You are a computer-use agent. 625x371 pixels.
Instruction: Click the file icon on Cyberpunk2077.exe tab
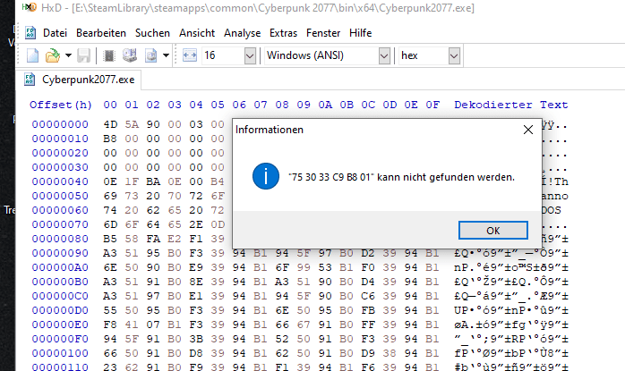click(x=29, y=80)
